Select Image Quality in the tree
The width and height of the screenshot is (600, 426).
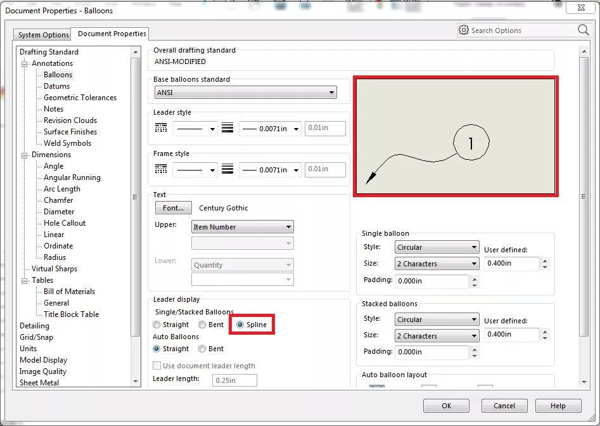click(x=43, y=371)
